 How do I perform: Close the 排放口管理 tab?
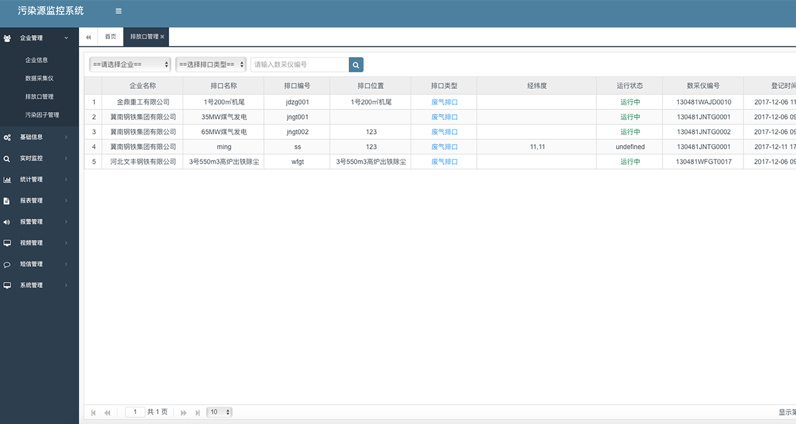(163, 37)
